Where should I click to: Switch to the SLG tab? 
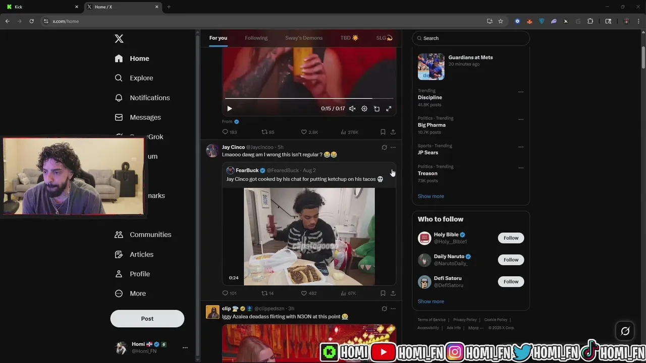point(385,38)
